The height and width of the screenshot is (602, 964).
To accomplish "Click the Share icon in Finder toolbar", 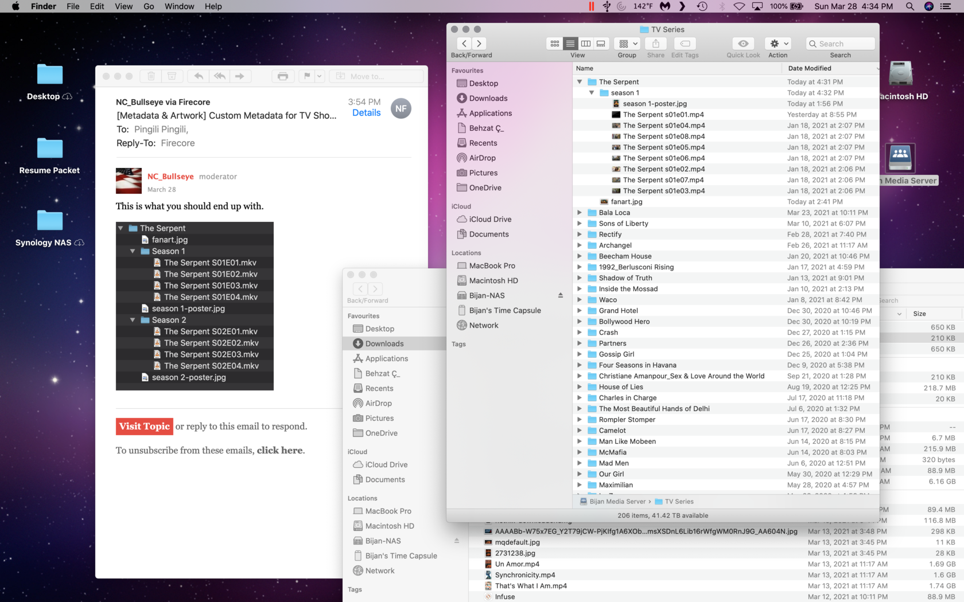I will tap(655, 44).
